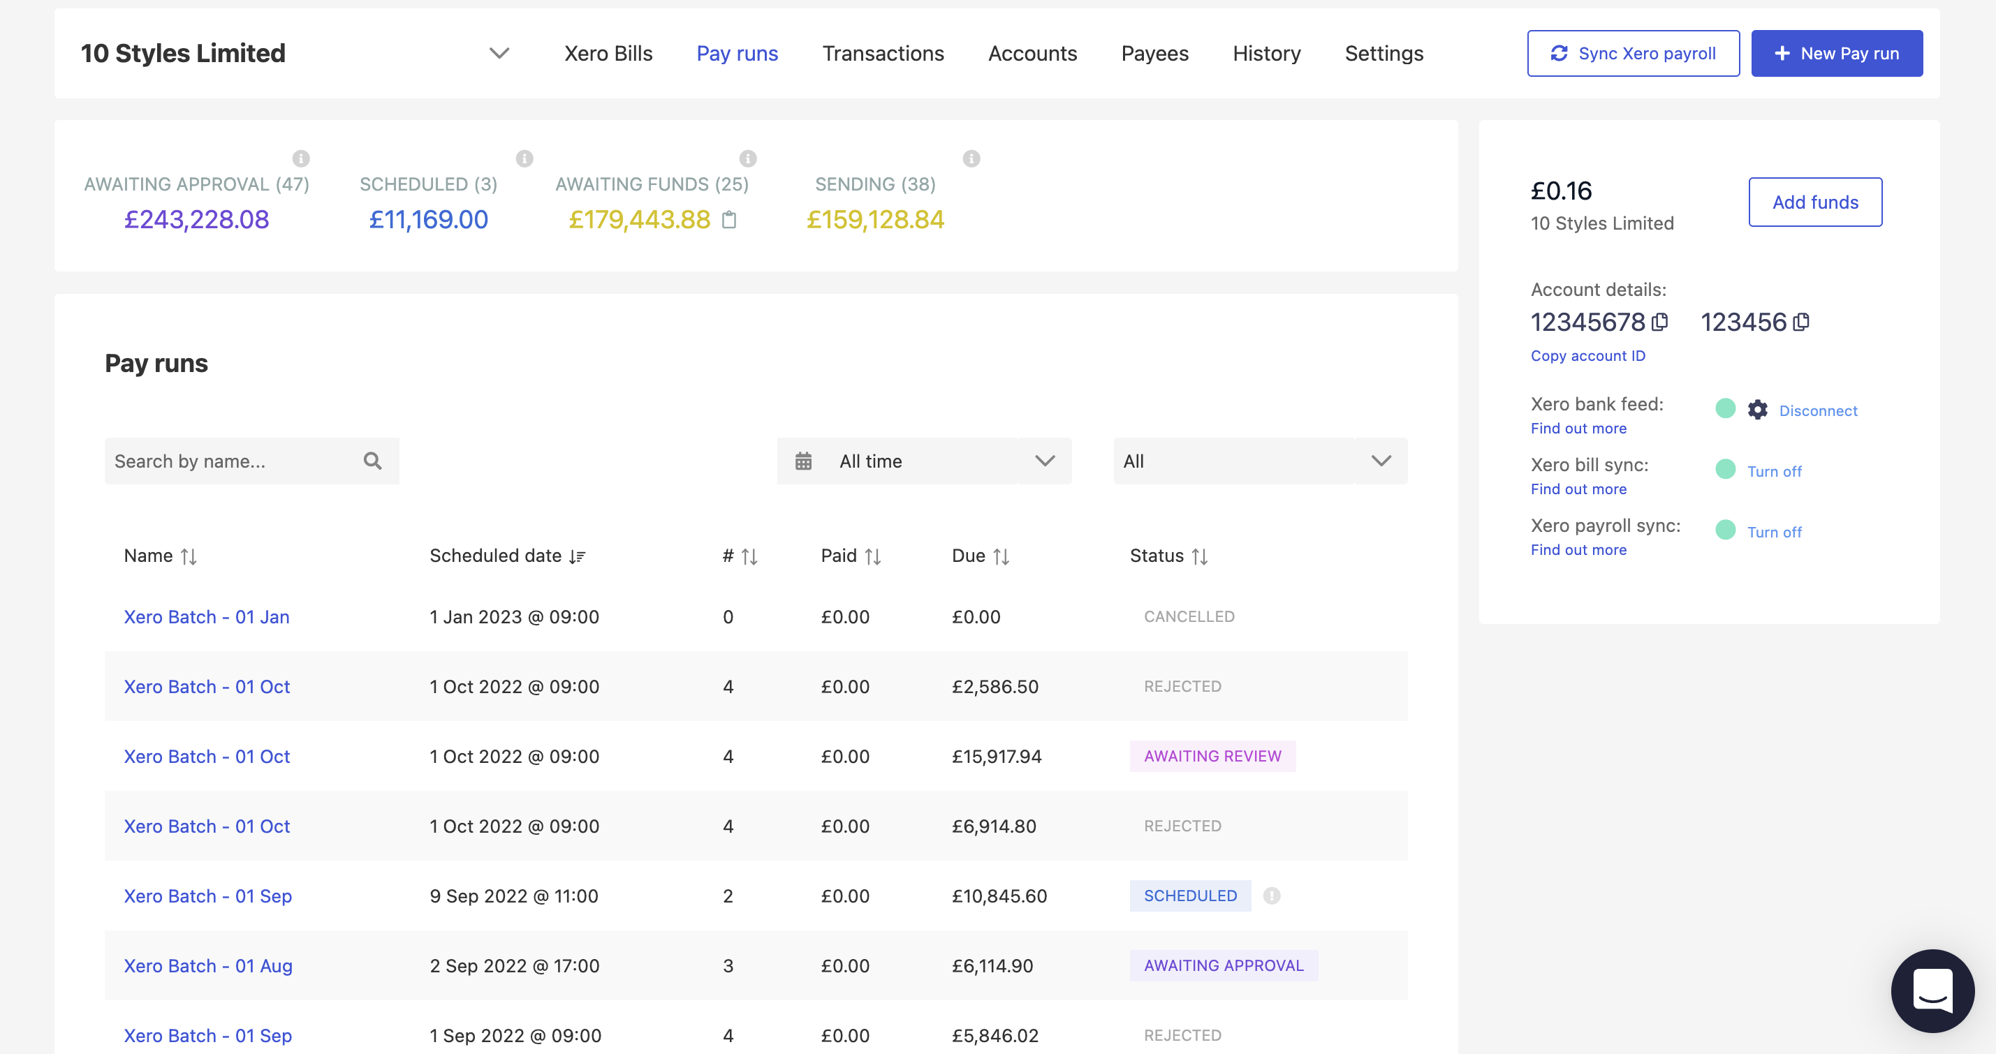
Task: Turn off Xero payroll sync
Action: 1775,531
